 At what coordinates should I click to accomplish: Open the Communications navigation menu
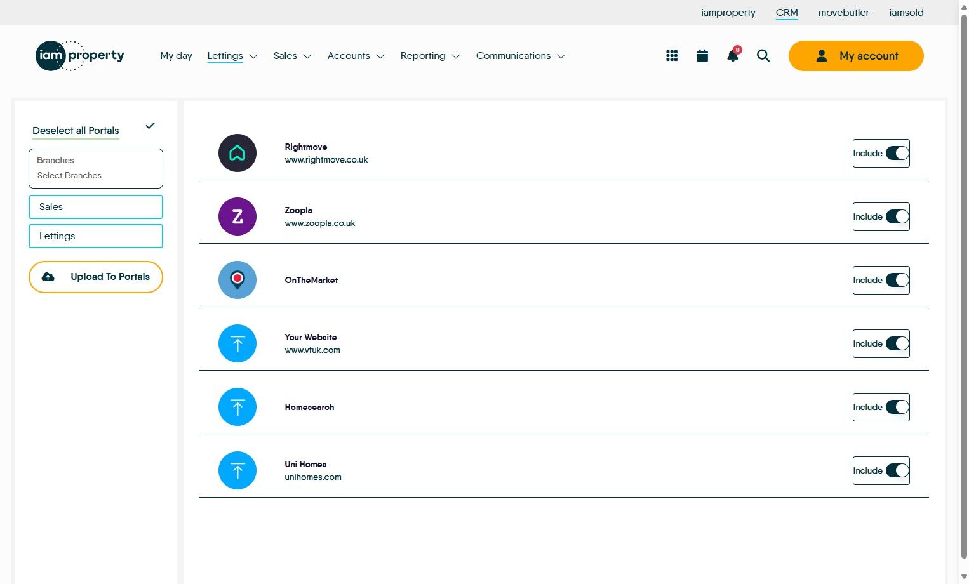pos(513,56)
